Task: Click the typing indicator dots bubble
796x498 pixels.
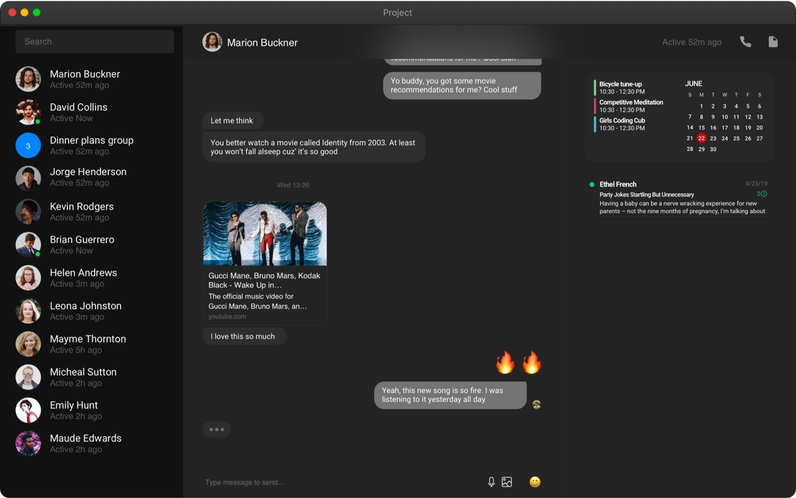Action: tap(217, 430)
